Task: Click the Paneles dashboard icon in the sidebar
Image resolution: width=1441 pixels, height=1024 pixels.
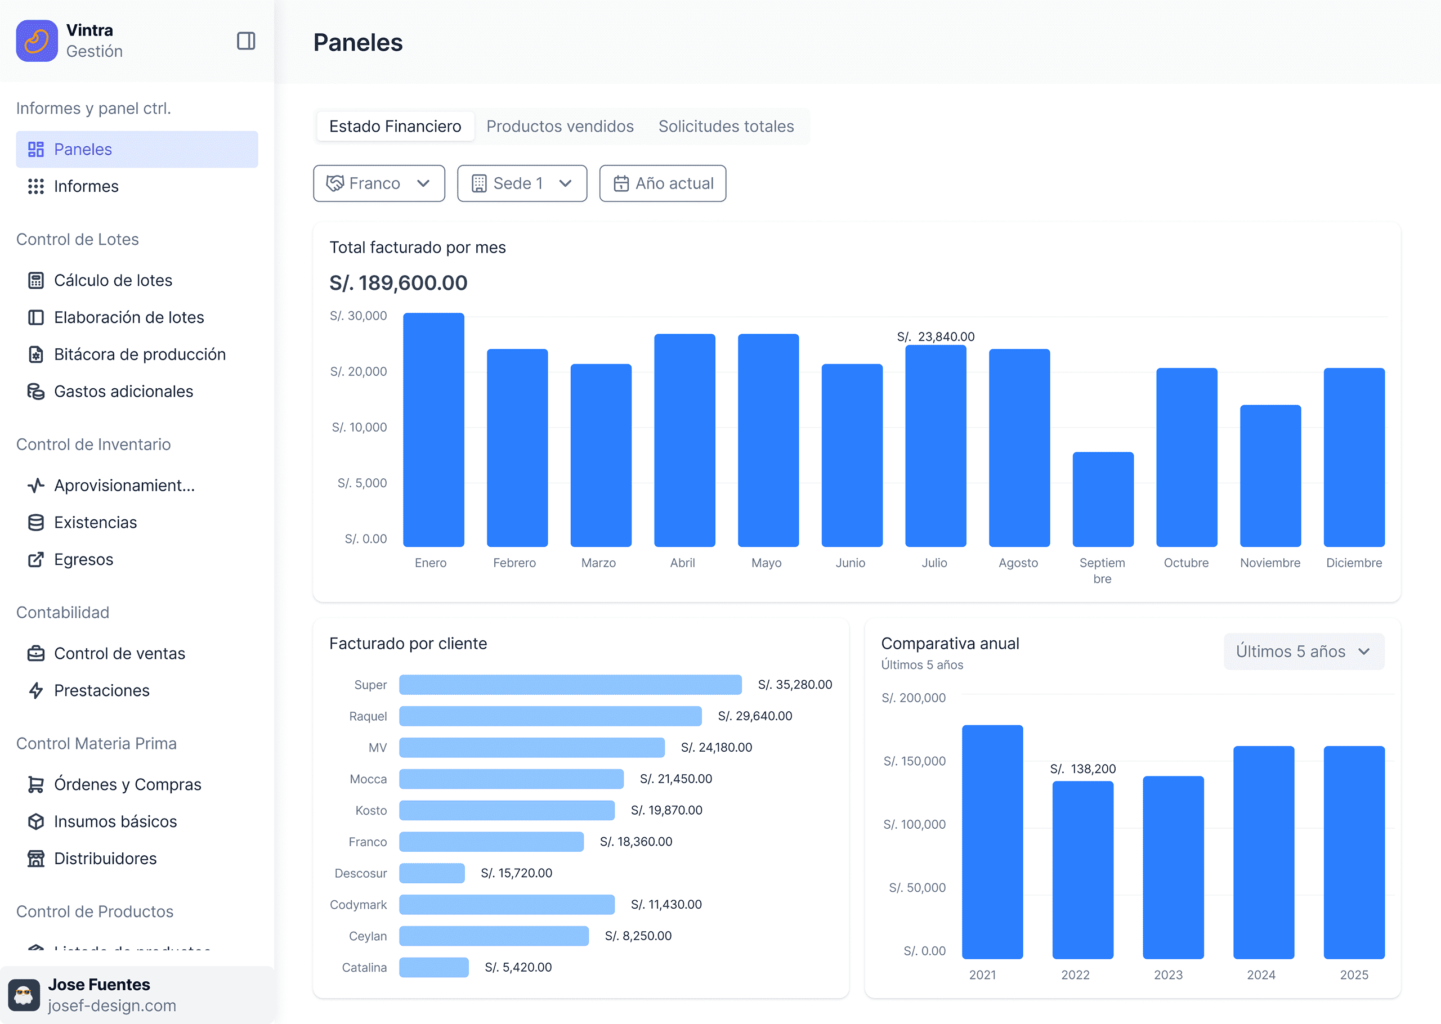Action: (36, 150)
